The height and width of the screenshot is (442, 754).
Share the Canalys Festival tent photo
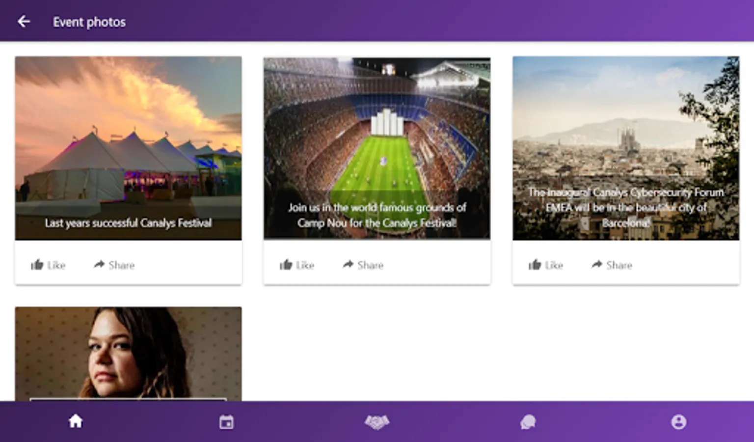pyautogui.click(x=114, y=265)
